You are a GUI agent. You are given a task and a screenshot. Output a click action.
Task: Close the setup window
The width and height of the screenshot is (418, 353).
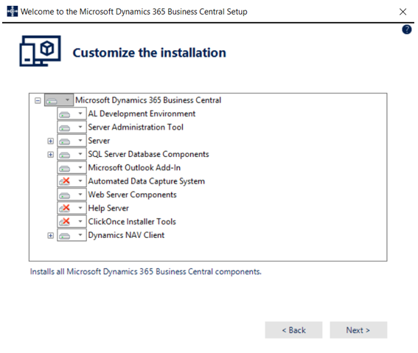coord(403,12)
